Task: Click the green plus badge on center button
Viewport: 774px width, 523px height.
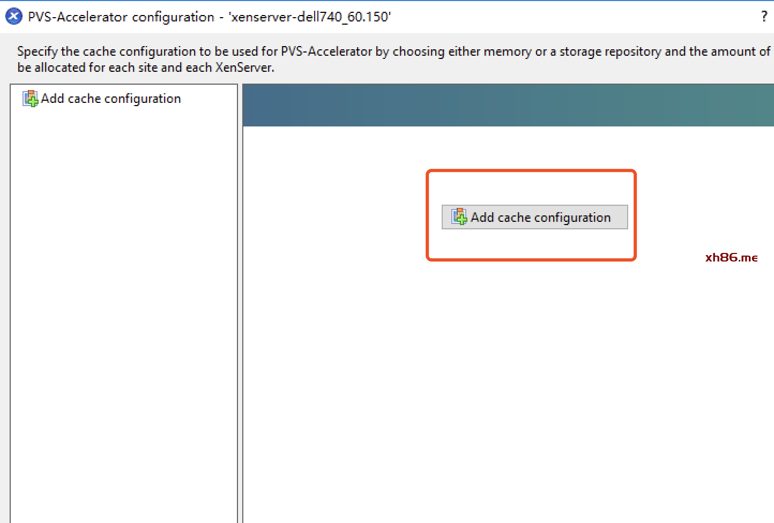Action: [462, 220]
